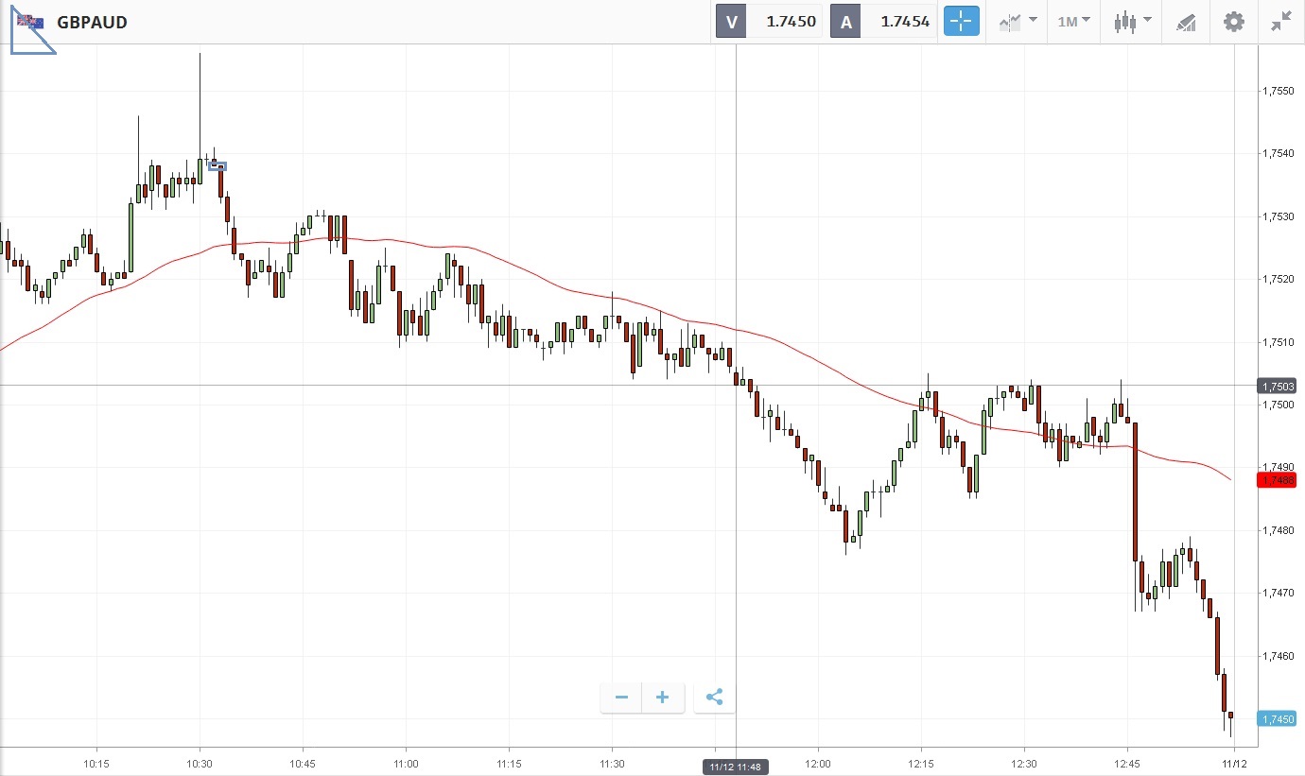Viewport: 1305px width, 776px height.
Task: Open the 1M timeframe dropdown
Action: (x=1073, y=21)
